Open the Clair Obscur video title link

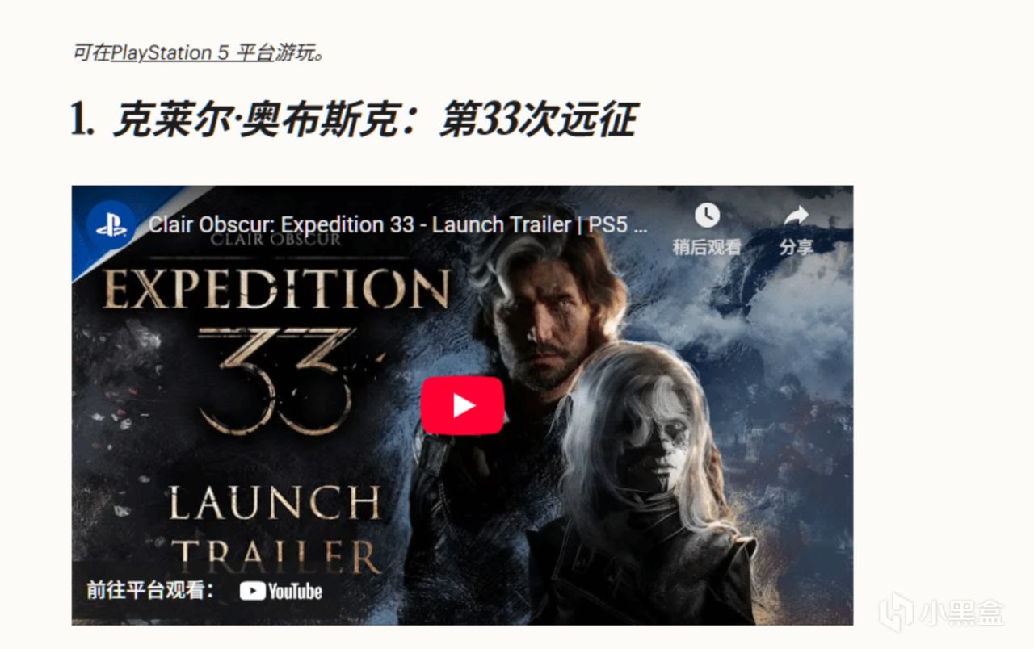pos(397,224)
